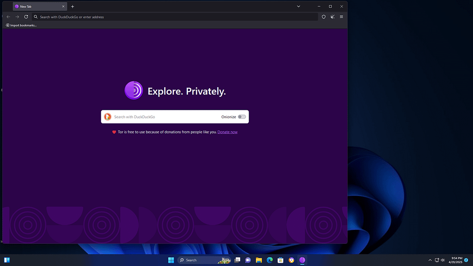Select the New Tab tab
473x266 pixels.
(40, 6)
